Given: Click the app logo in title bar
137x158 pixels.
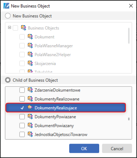Looking at the screenshot, I should click(x=6, y=6).
